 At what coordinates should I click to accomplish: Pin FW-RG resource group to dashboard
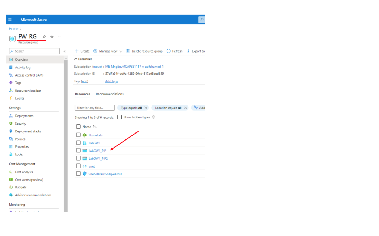44,37
